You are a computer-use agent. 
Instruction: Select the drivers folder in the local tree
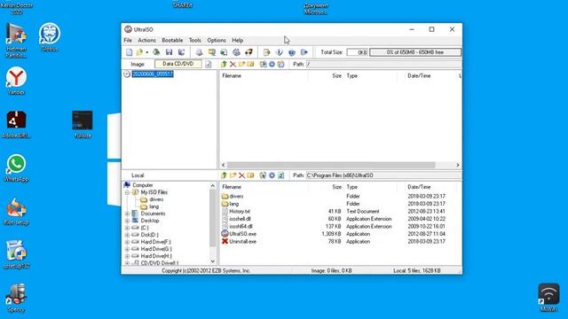[x=156, y=199]
